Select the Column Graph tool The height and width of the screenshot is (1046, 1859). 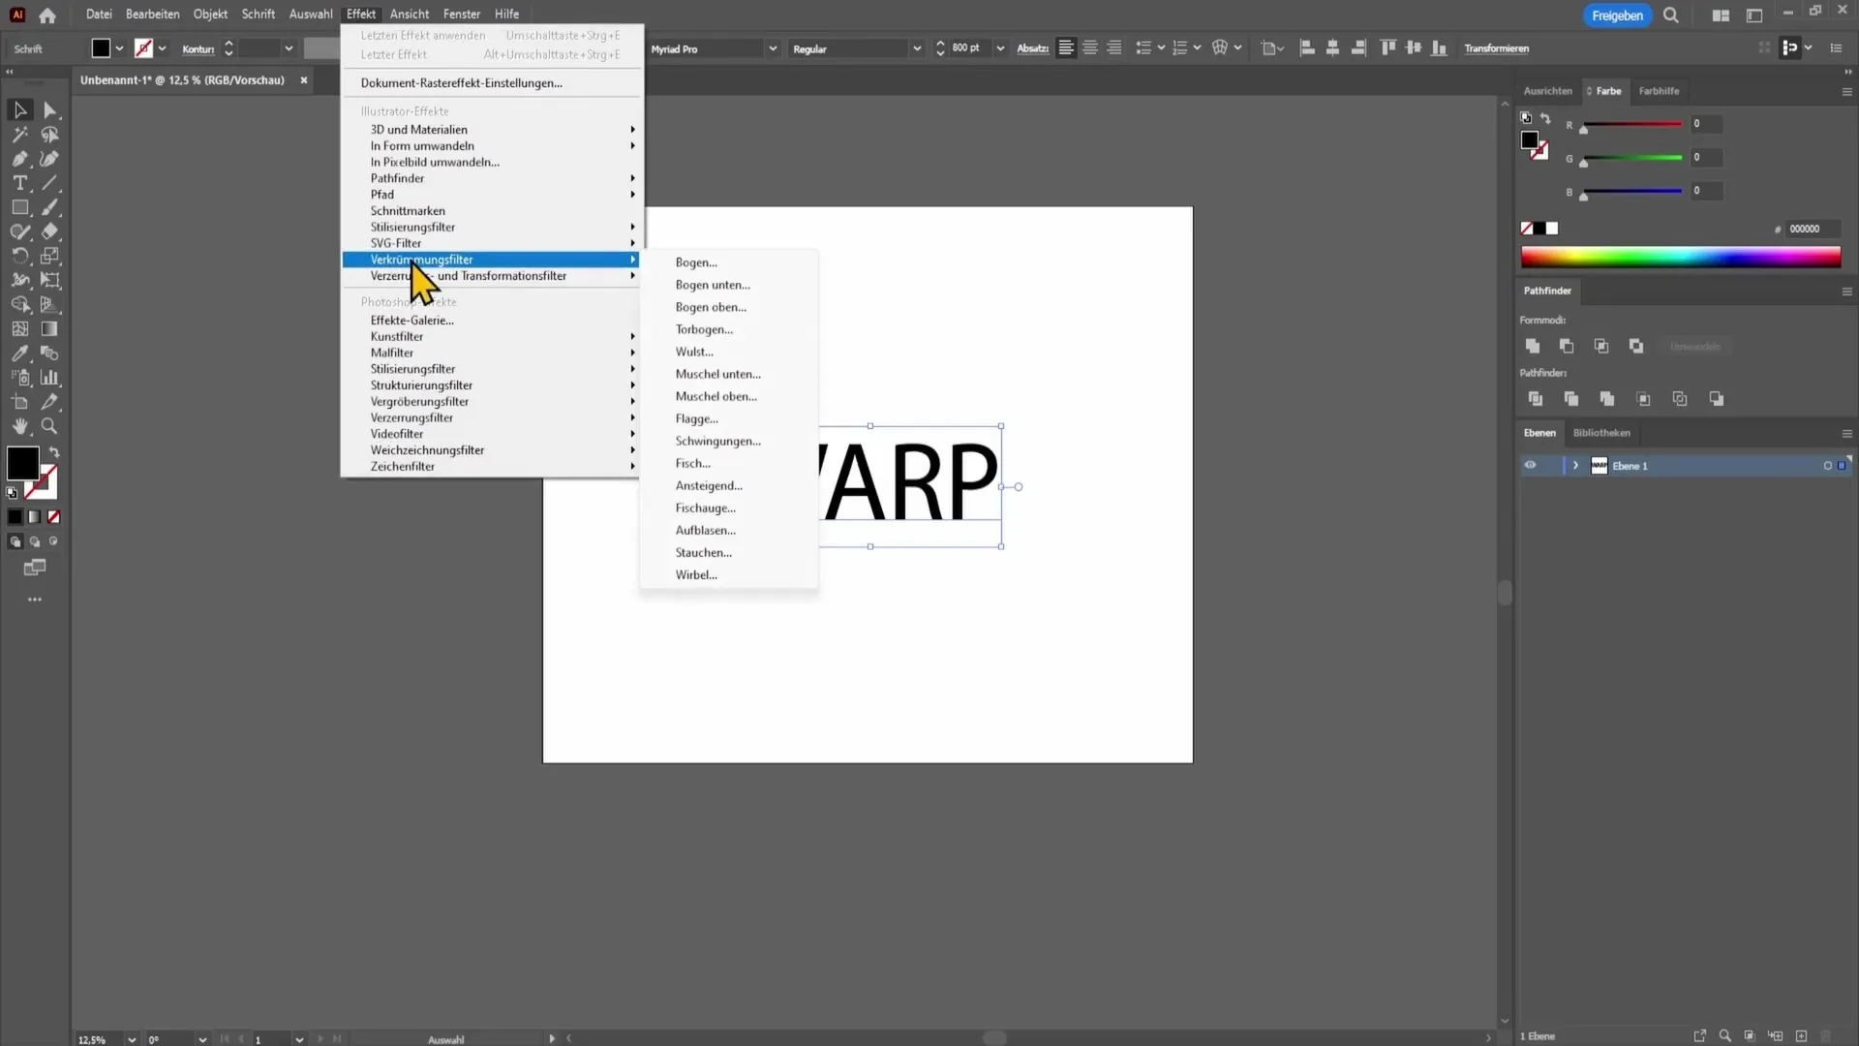coord(50,378)
